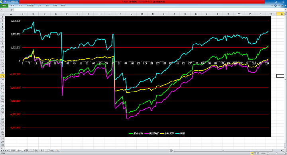
Task: Click the red -5,000,000 axis label
Action: (x=16, y=128)
